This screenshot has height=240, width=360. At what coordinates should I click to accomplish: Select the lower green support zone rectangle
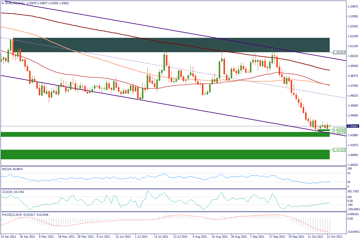[x=165, y=154]
